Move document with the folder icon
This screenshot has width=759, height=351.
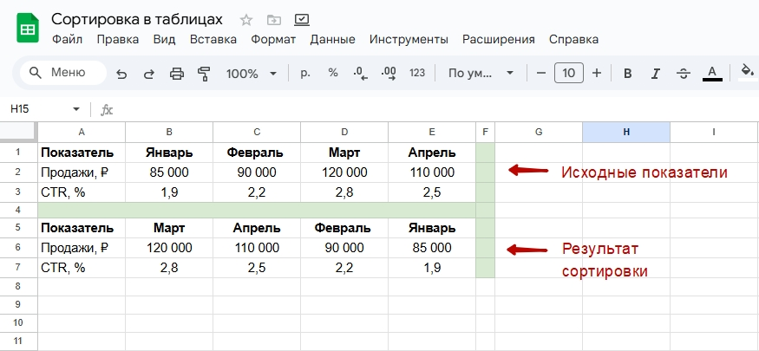pyautogui.click(x=274, y=20)
